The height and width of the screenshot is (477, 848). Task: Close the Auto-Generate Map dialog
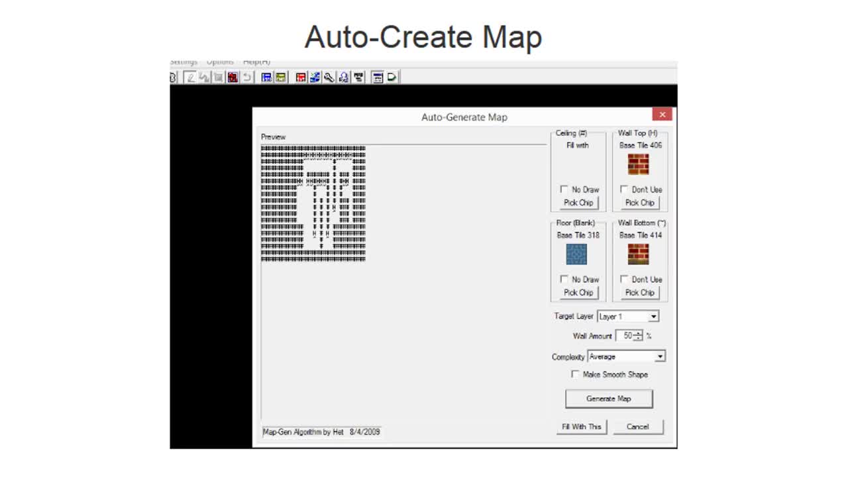(662, 115)
